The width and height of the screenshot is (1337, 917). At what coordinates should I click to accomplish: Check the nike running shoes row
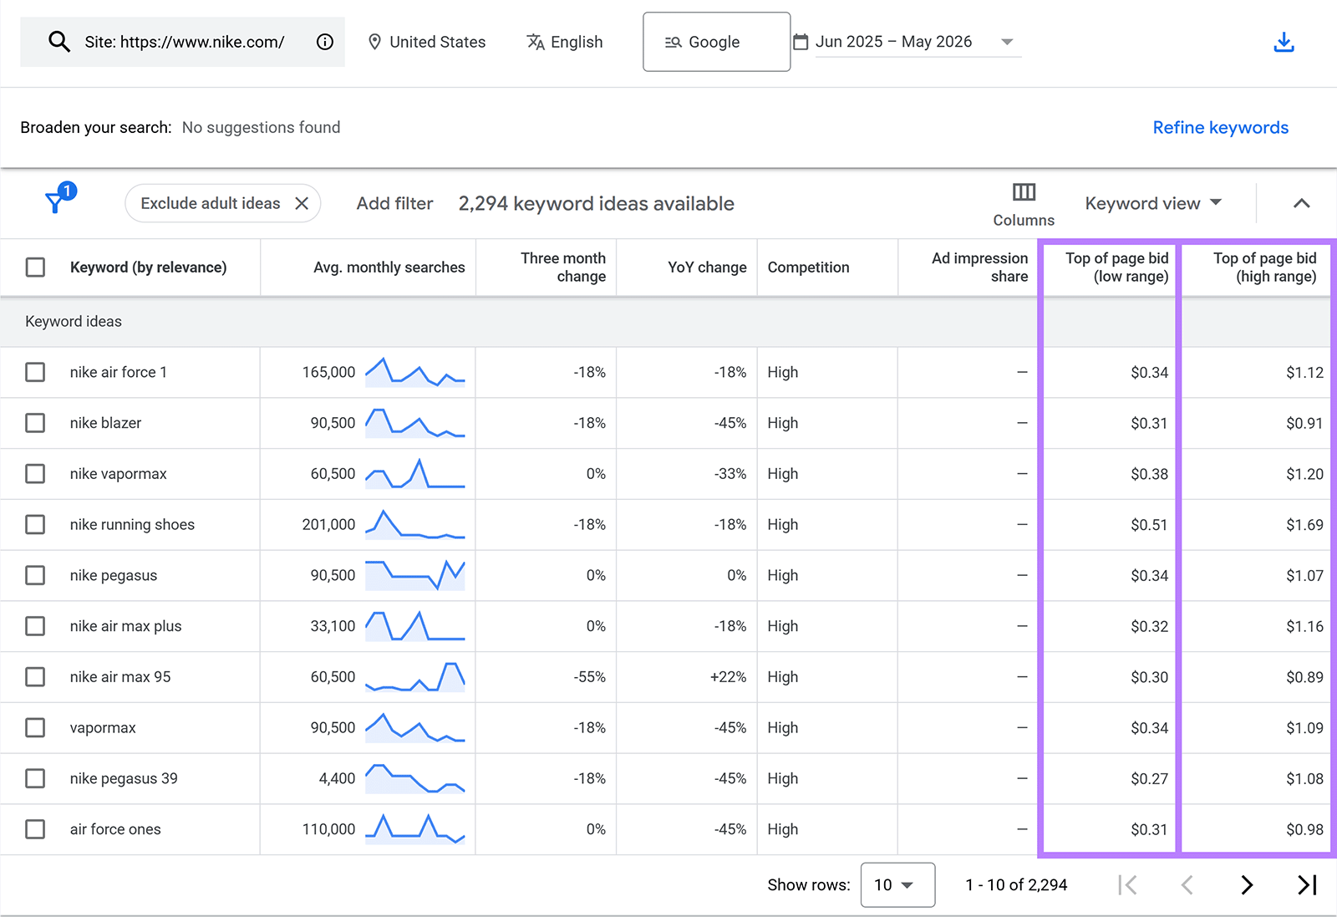(x=35, y=524)
